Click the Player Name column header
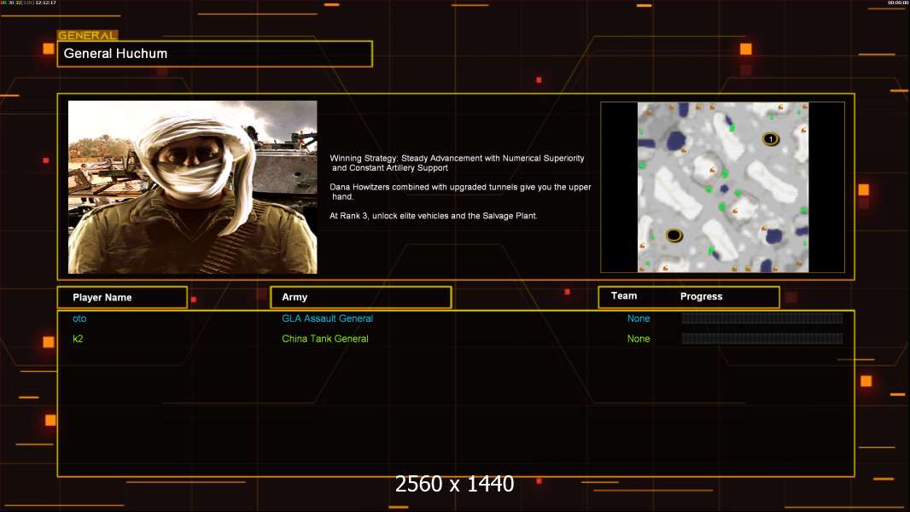Image resolution: width=910 pixels, height=512 pixels. 102,298
